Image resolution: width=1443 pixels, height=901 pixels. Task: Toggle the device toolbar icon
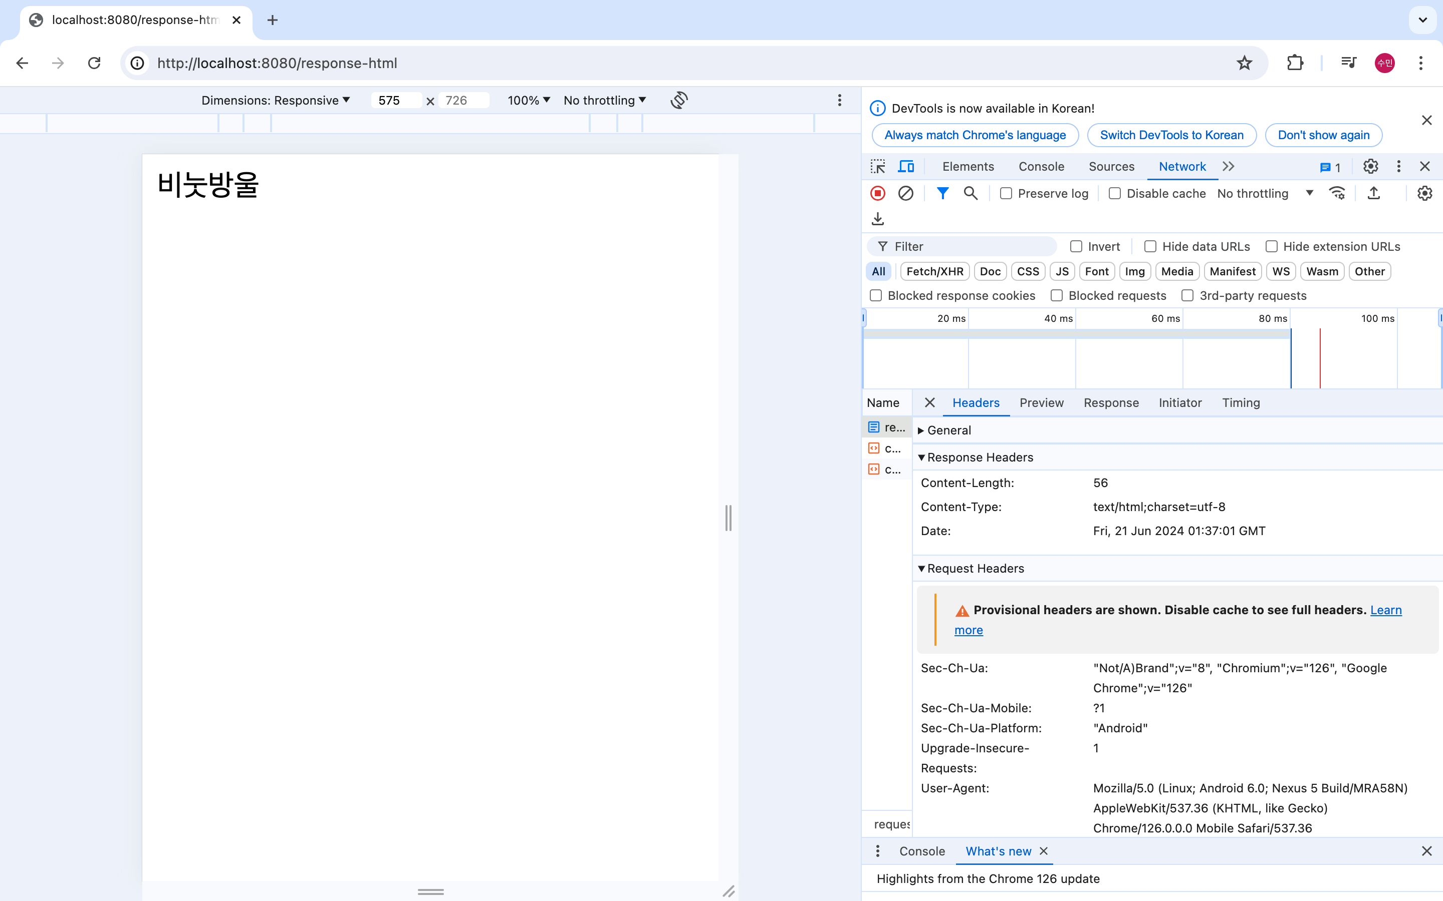[x=906, y=167]
